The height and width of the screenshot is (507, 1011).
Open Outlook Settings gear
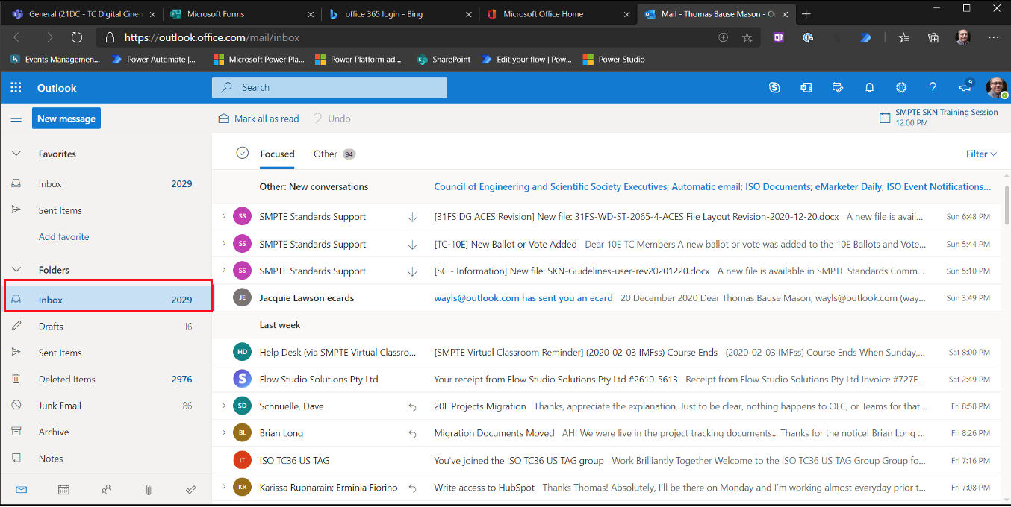tap(901, 87)
